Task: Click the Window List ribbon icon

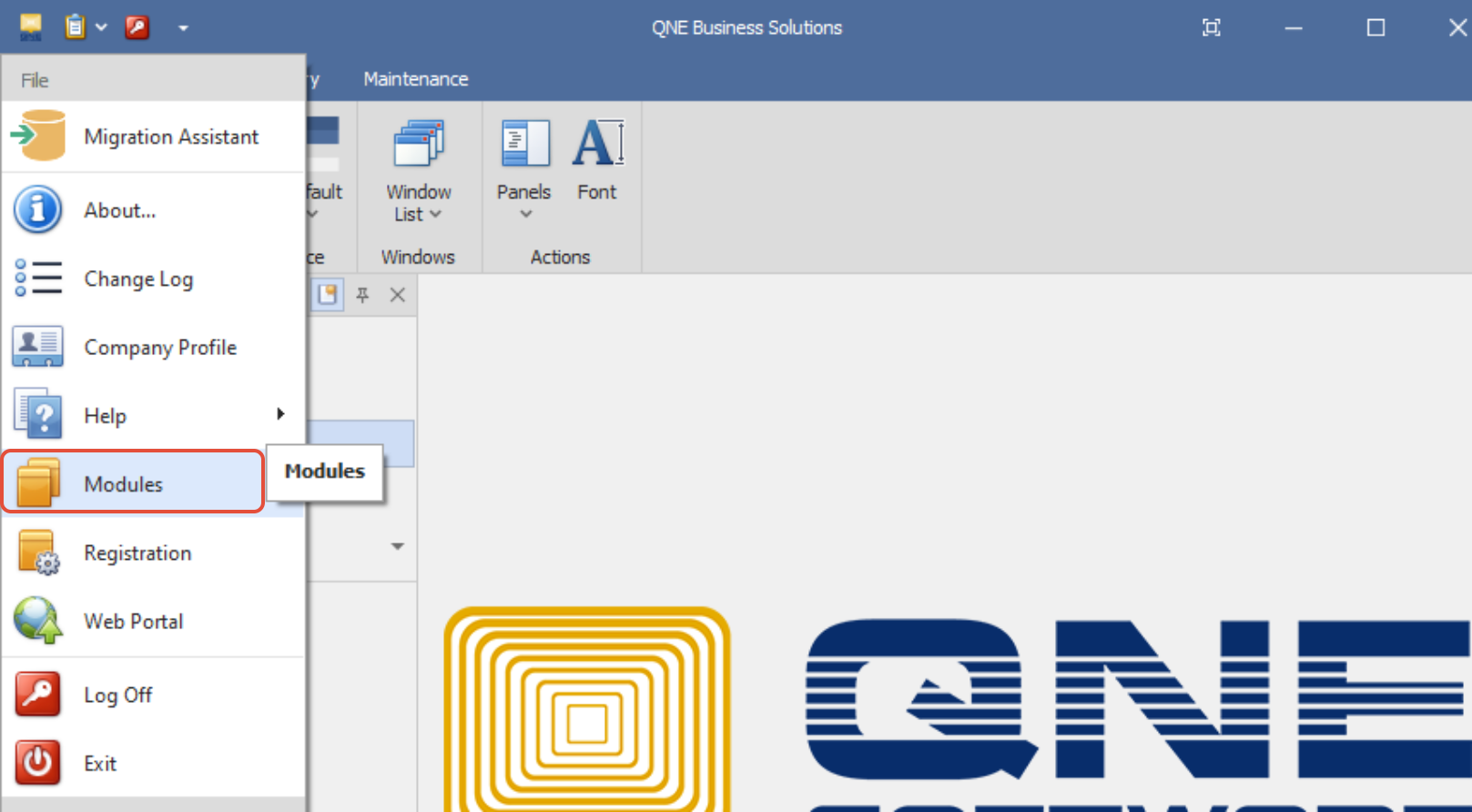Action: [x=419, y=143]
